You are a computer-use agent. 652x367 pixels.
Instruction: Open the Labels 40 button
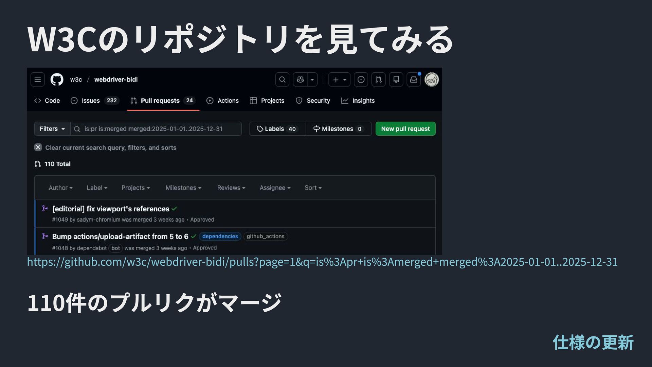[x=277, y=129]
